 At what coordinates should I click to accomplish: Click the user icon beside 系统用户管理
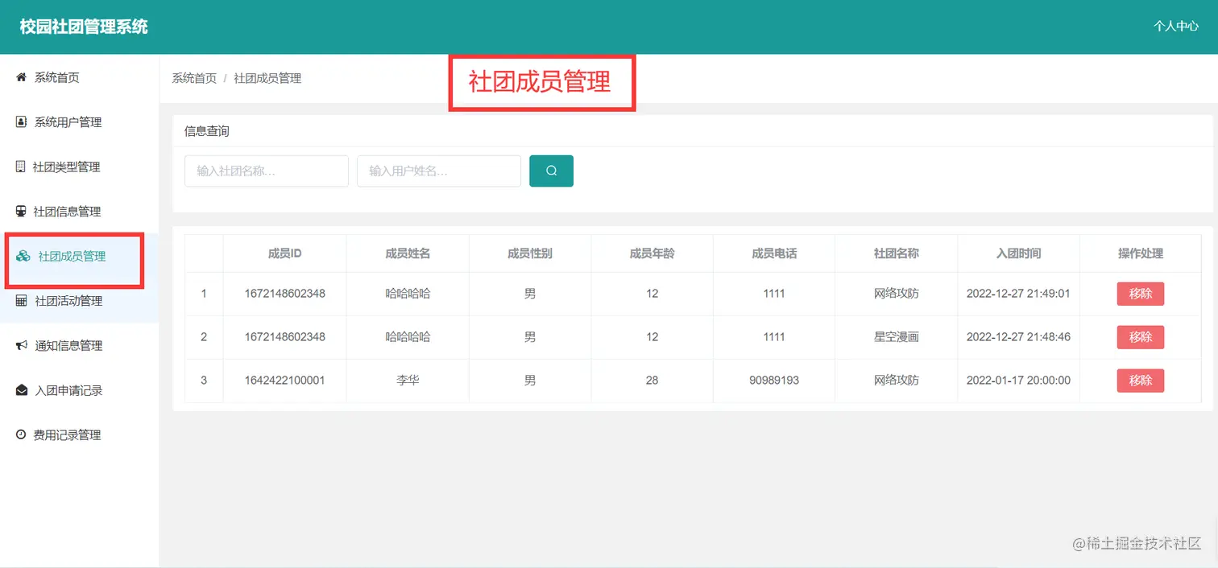point(22,122)
